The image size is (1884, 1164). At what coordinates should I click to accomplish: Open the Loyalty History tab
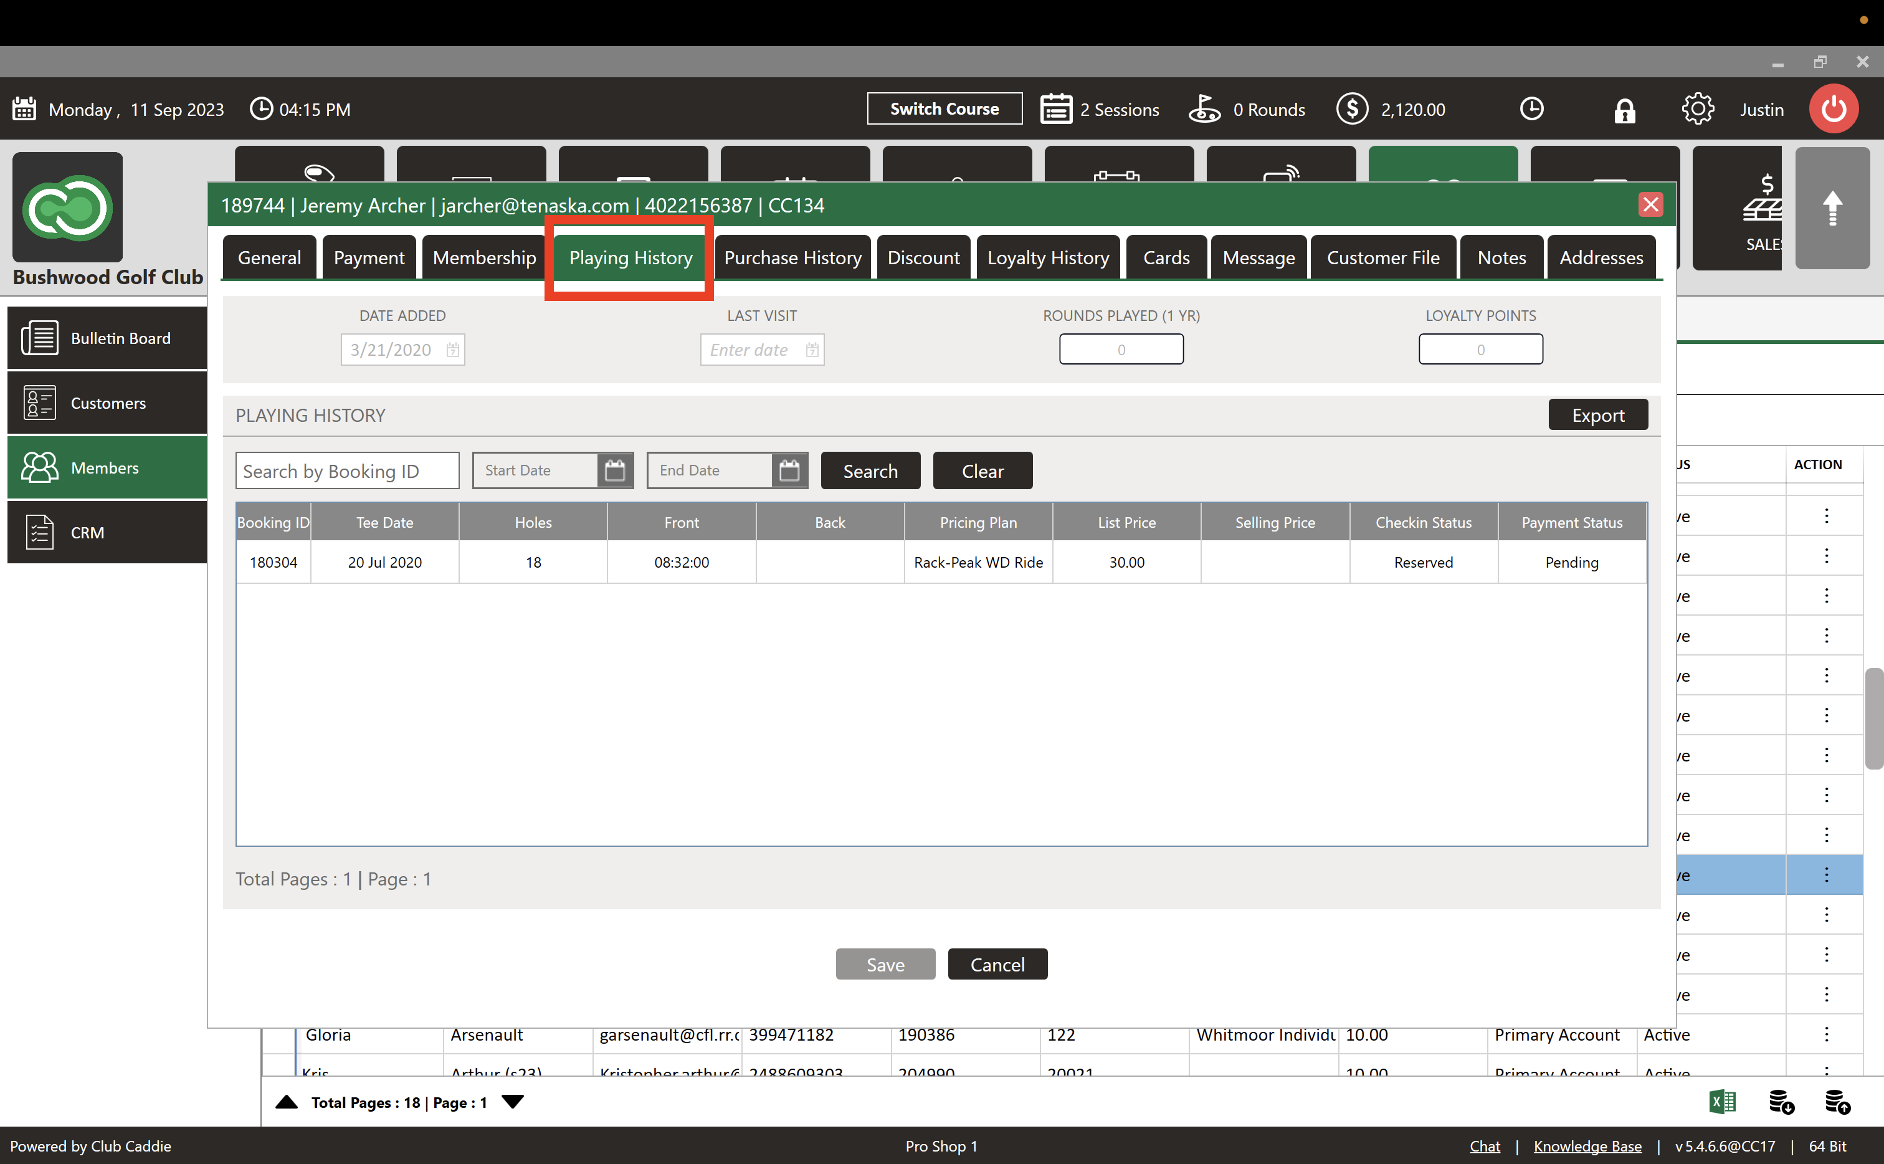pos(1047,258)
